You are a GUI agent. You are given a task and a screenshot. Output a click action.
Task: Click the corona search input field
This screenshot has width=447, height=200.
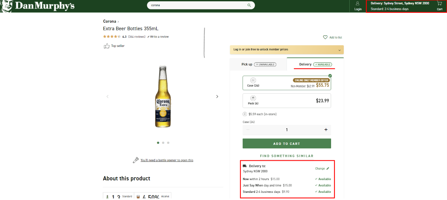(196, 5)
